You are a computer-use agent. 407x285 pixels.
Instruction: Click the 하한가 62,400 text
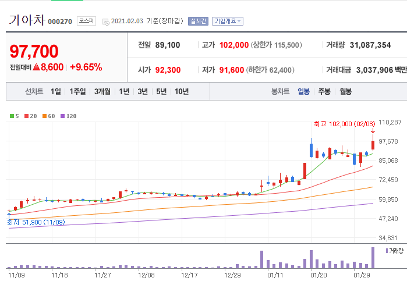click(270, 70)
